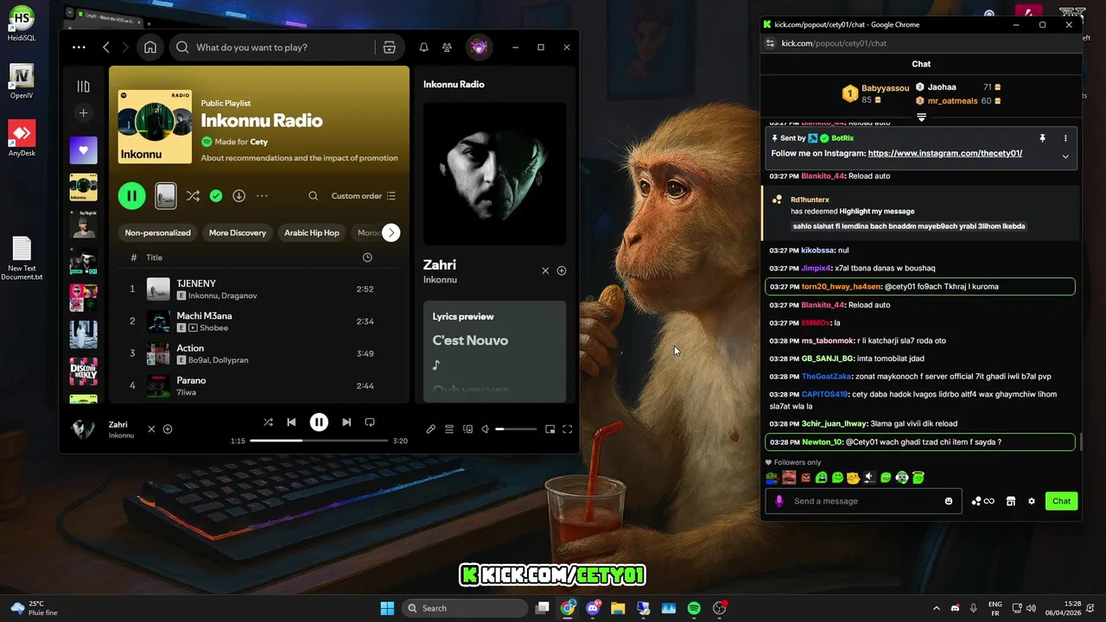Go back with Spotify's left arrow
The image size is (1106, 622).
(106, 48)
